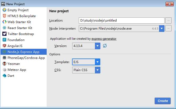
Task: Choose PhoneGap/Cordova App project type
Action: [23, 58]
